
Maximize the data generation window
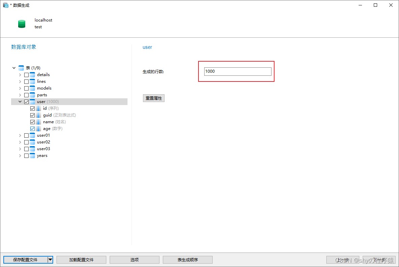(x=375, y=5)
